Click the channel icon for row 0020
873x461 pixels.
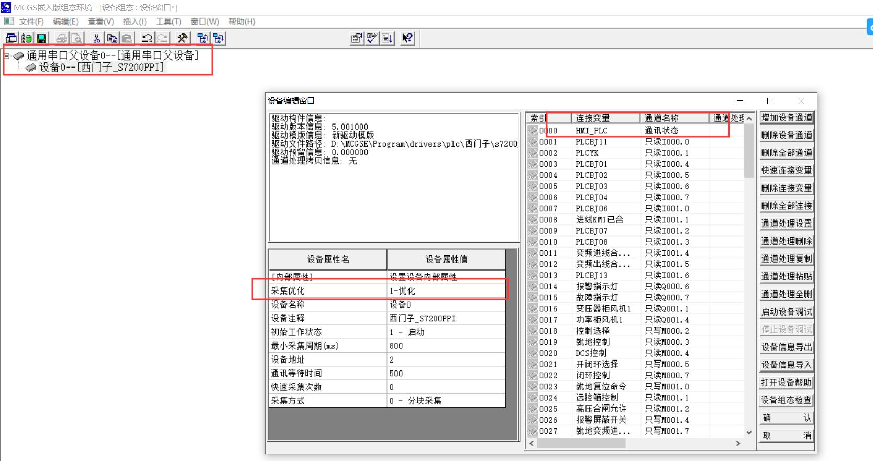click(x=533, y=353)
